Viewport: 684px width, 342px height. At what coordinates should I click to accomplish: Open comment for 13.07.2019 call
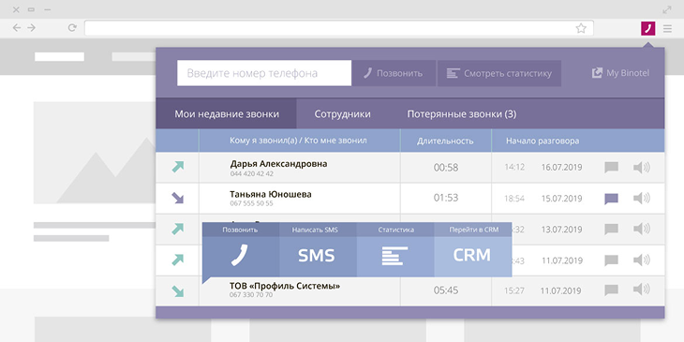coord(611,229)
